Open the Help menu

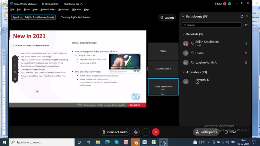pyautogui.click(x=86, y=9)
